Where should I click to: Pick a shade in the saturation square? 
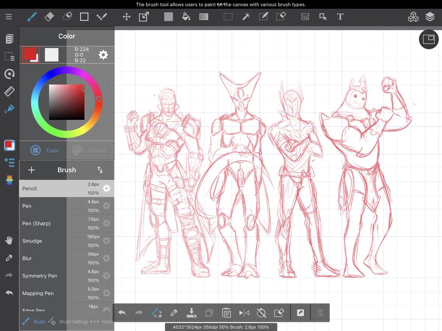coord(67,102)
